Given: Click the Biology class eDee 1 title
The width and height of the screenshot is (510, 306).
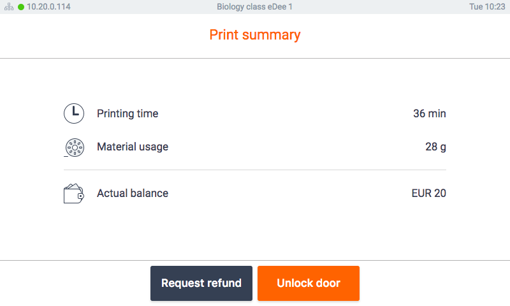Looking at the screenshot, I should point(255,7).
